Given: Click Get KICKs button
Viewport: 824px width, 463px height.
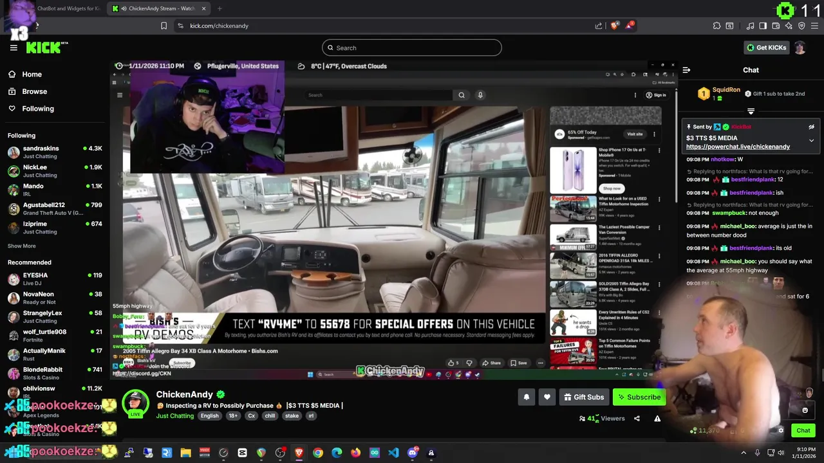Looking at the screenshot, I should [x=766, y=48].
